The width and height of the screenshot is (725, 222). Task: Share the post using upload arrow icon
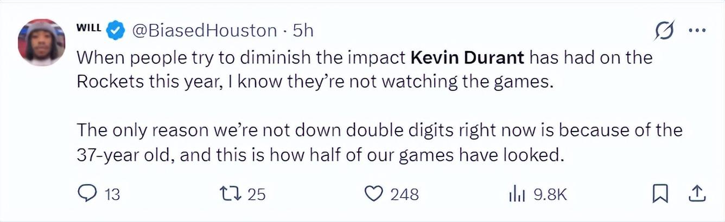(697, 194)
